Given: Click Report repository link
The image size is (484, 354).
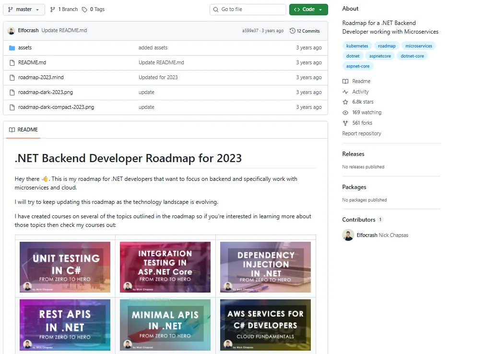Looking at the screenshot, I should coord(362,133).
